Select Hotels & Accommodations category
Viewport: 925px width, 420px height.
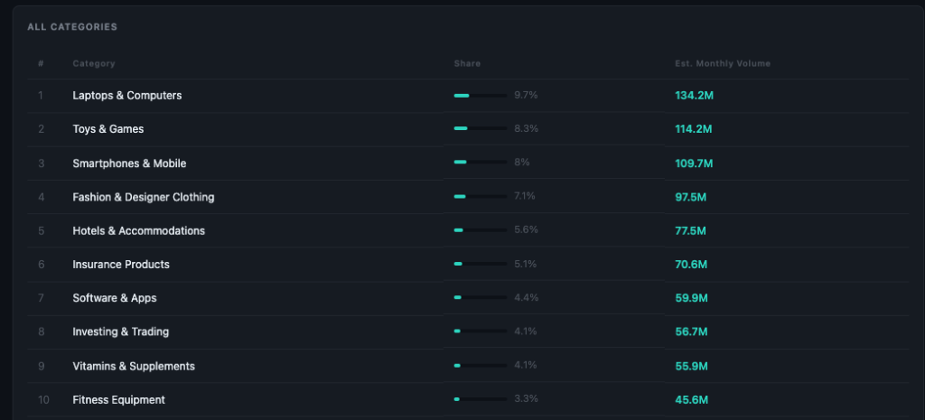point(139,231)
